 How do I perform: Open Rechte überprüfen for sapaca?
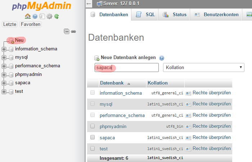[x=212, y=138]
